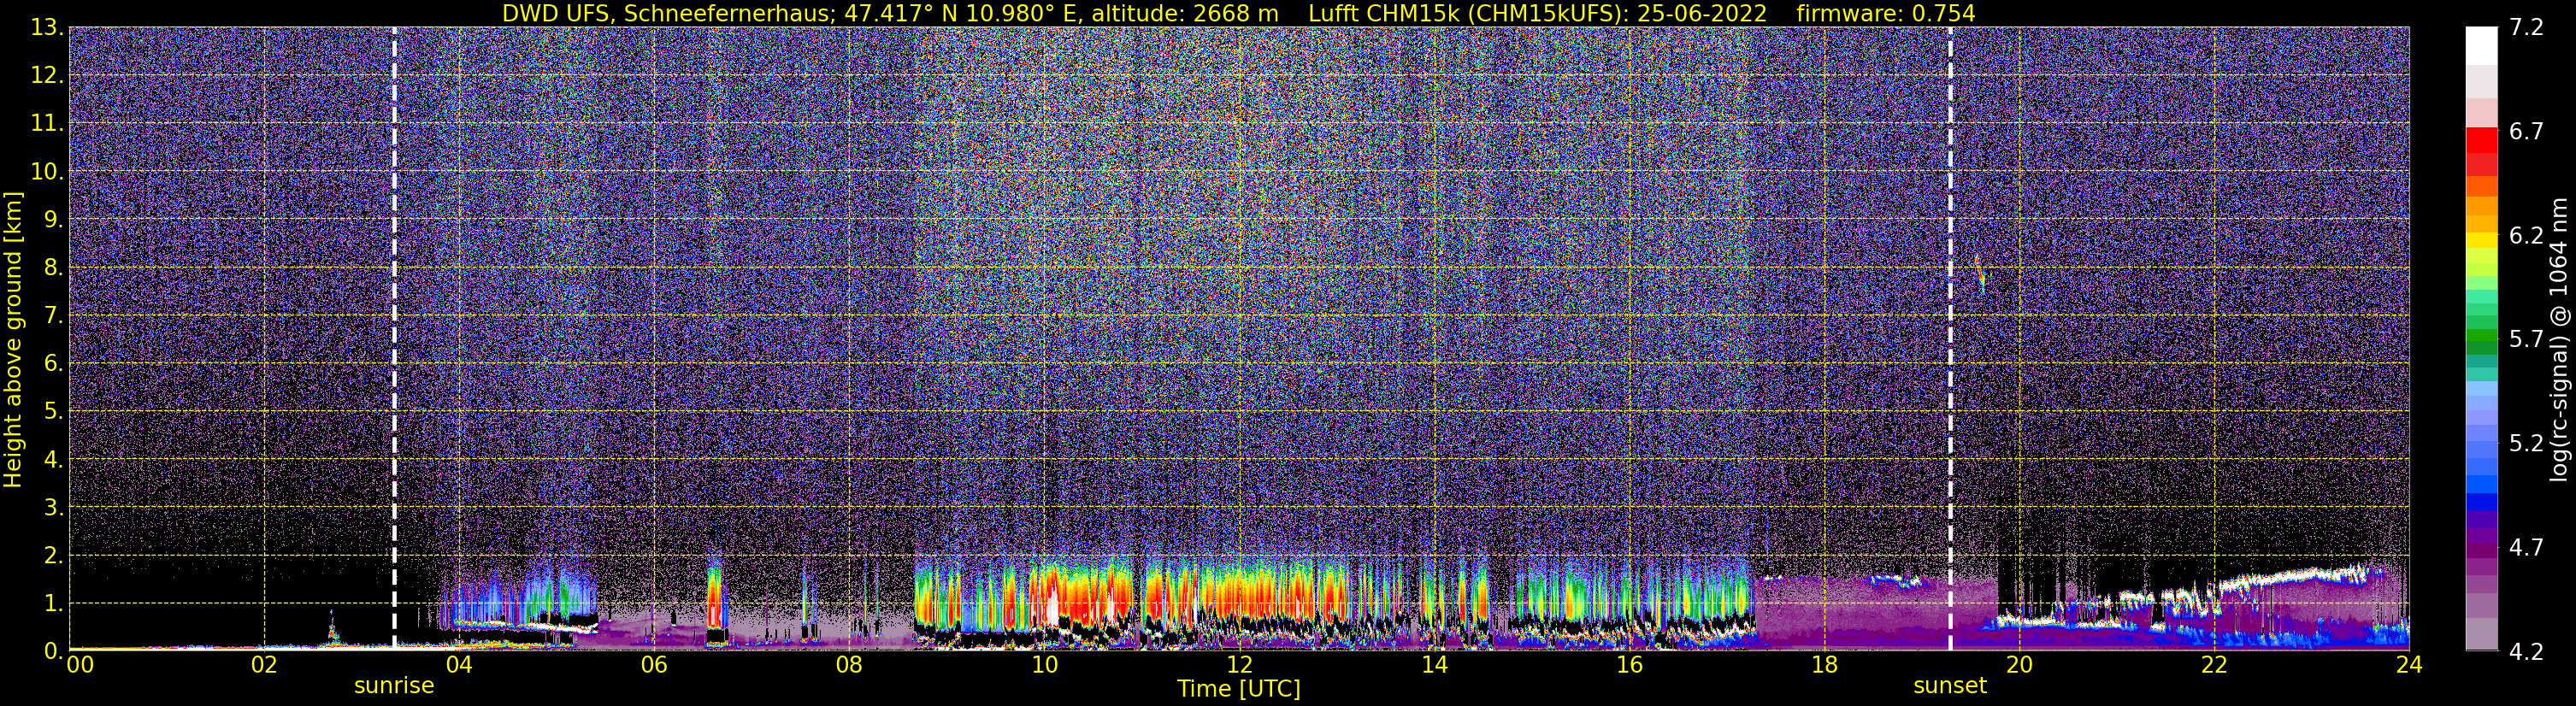Click the yellow segment of the colorbar
The height and width of the screenshot is (706, 2576).
point(2481,239)
